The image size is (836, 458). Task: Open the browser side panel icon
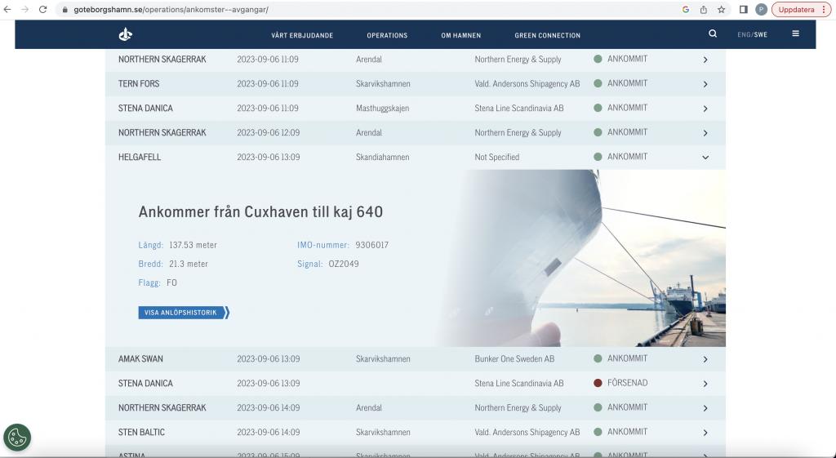click(744, 10)
